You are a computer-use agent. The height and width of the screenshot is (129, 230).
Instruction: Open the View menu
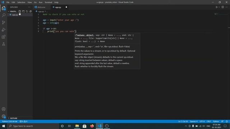pos(29,2)
